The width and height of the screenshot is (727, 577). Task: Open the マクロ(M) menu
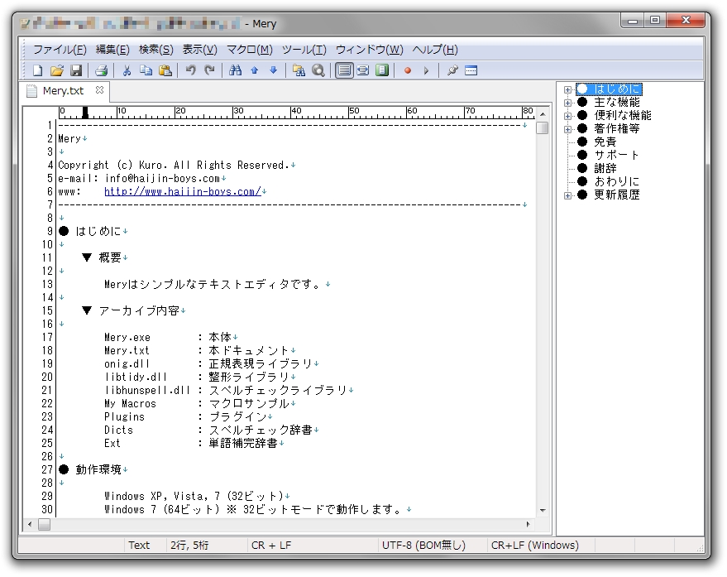click(x=250, y=50)
